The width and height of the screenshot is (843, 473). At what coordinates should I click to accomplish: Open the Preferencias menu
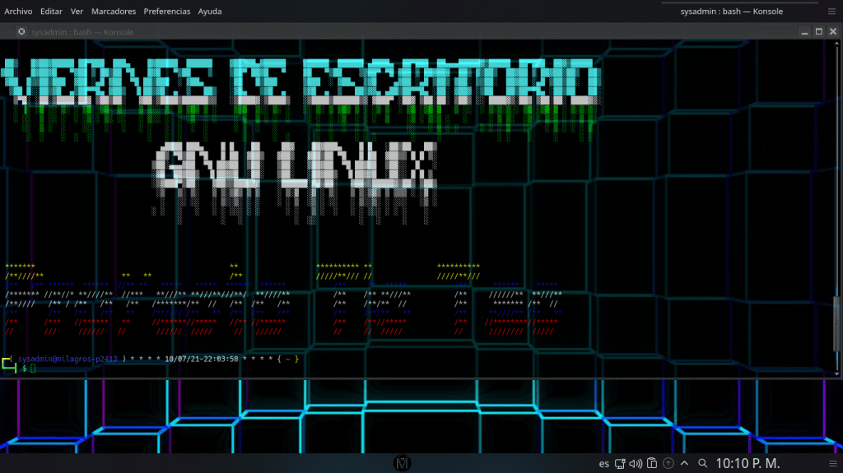(x=166, y=12)
